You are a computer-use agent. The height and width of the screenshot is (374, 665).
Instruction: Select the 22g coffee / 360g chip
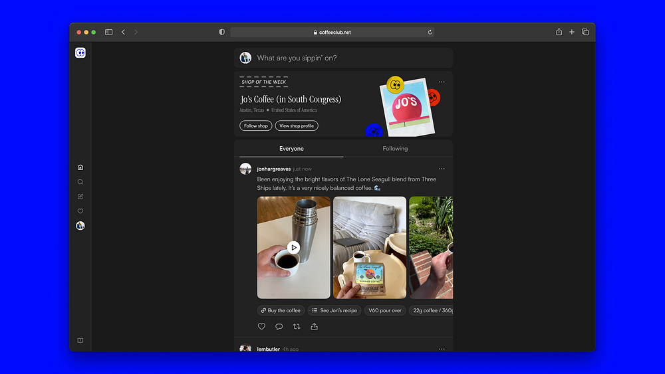(431, 310)
